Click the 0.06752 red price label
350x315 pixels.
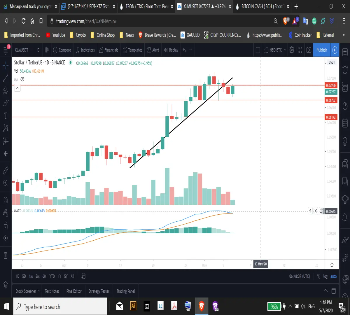click(x=331, y=100)
